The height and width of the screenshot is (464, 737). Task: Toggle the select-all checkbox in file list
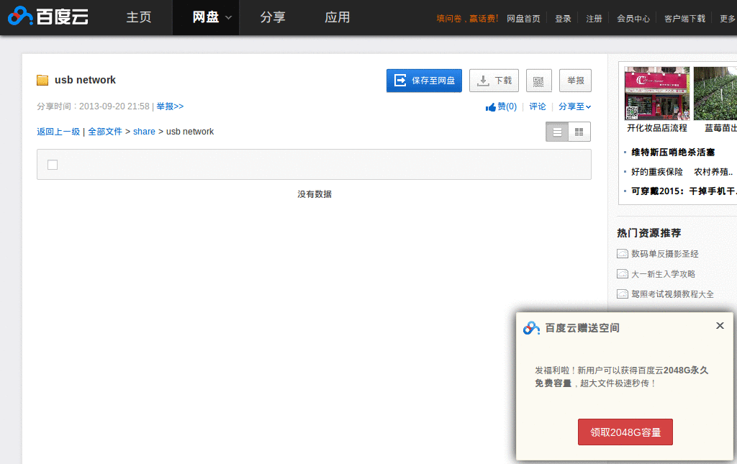point(53,165)
